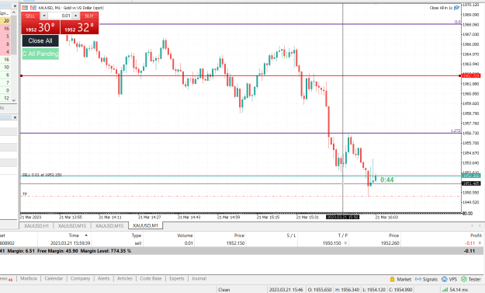The height and width of the screenshot is (293, 485).
Task: Select the XAUUSD,M1 chart tab
Action: [x=145, y=226]
